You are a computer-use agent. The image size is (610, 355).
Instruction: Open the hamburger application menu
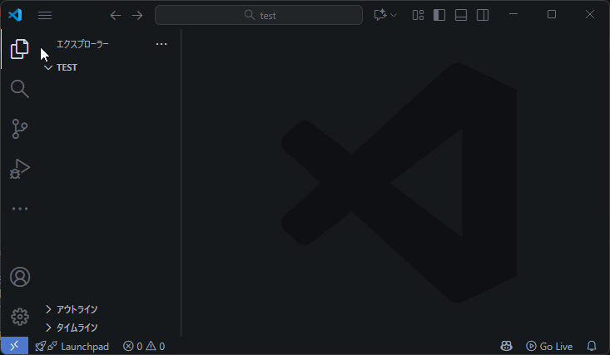coord(45,15)
